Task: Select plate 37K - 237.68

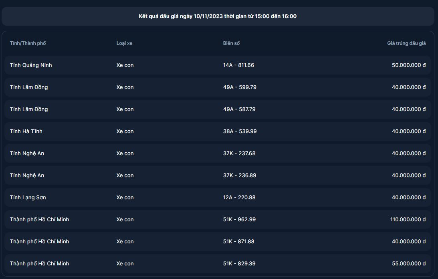Action: (x=239, y=153)
